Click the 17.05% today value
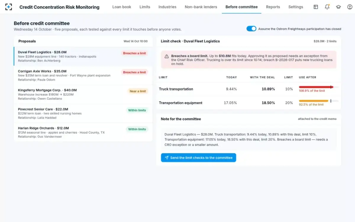The width and height of the screenshot is (355, 222). pyautogui.click(x=230, y=103)
